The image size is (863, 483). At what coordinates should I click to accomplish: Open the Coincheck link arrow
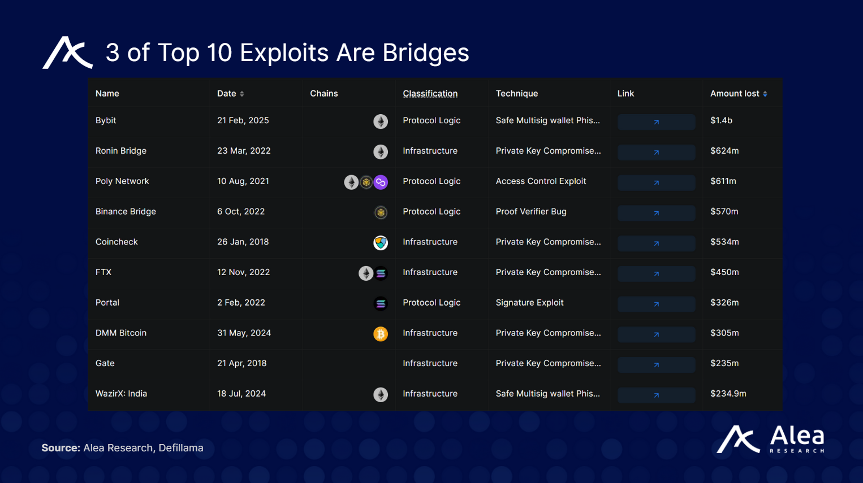point(656,243)
